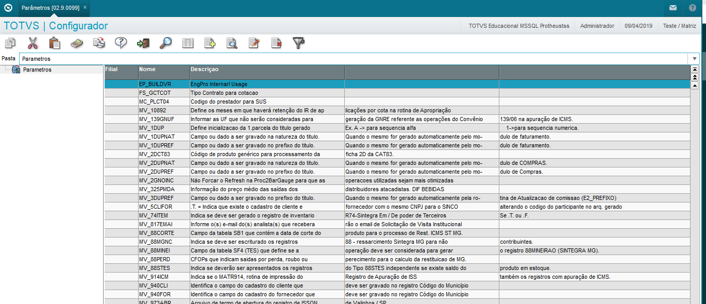
Task: Select the MV_2DUPREF parameter
Action: click(397, 172)
